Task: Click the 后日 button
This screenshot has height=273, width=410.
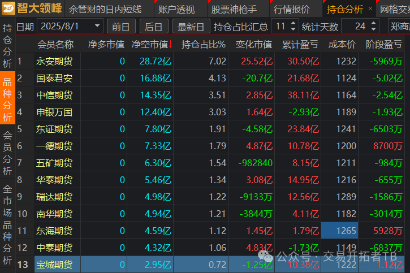Action: tap(154, 26)
